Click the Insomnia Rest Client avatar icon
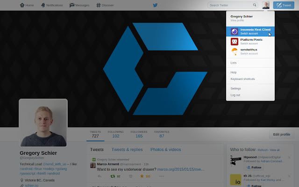This screenshot has height=187, width=299. tap(235, 31)
